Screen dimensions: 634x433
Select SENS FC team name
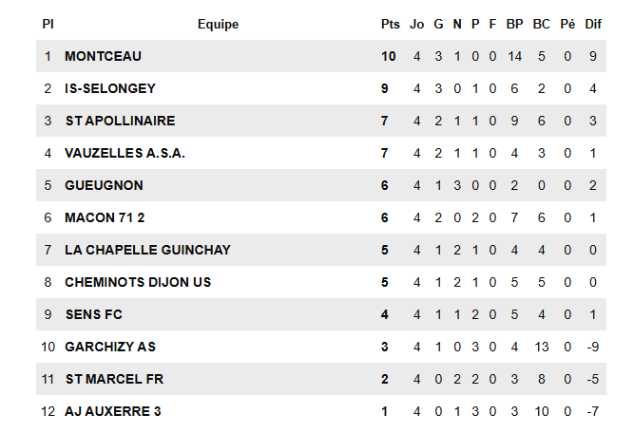93,314
